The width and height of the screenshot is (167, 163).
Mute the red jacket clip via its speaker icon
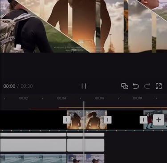(x=149, y=115)
